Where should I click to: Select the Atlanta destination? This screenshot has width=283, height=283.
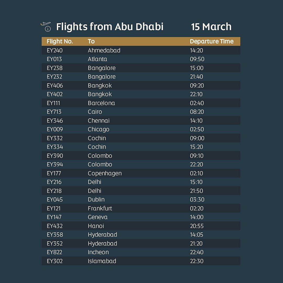(97, 59)
